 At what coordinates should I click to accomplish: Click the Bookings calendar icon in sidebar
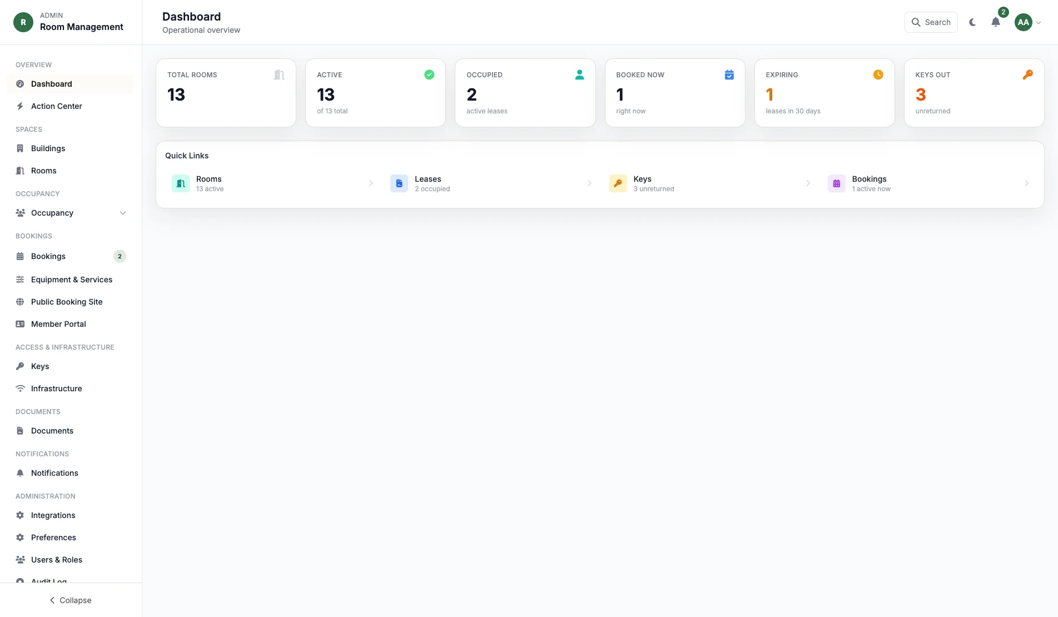click(x=20, y=256)
